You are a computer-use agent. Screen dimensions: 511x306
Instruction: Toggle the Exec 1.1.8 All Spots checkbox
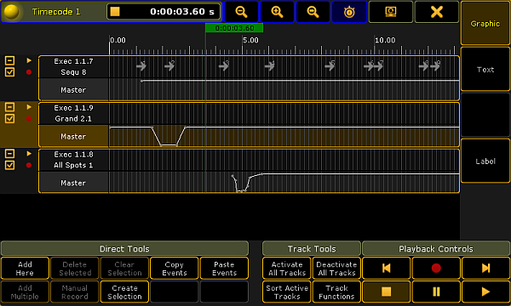(9, 165)
